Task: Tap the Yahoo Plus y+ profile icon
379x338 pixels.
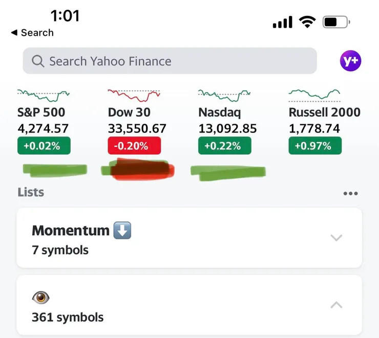Action: pyautogui.click(x=350, y=61)
